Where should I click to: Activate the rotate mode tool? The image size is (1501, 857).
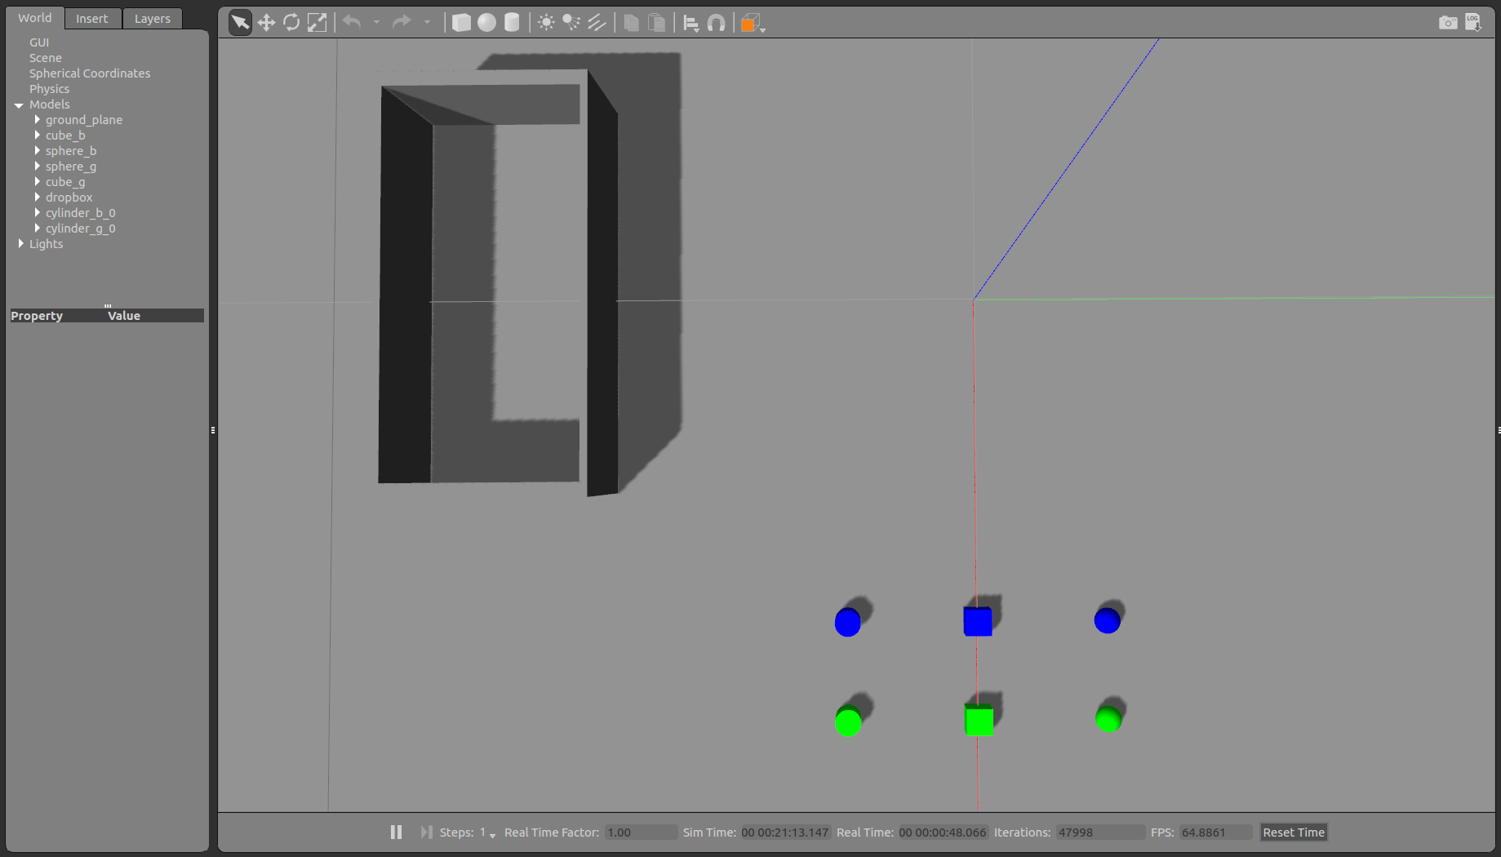point(291,23)
